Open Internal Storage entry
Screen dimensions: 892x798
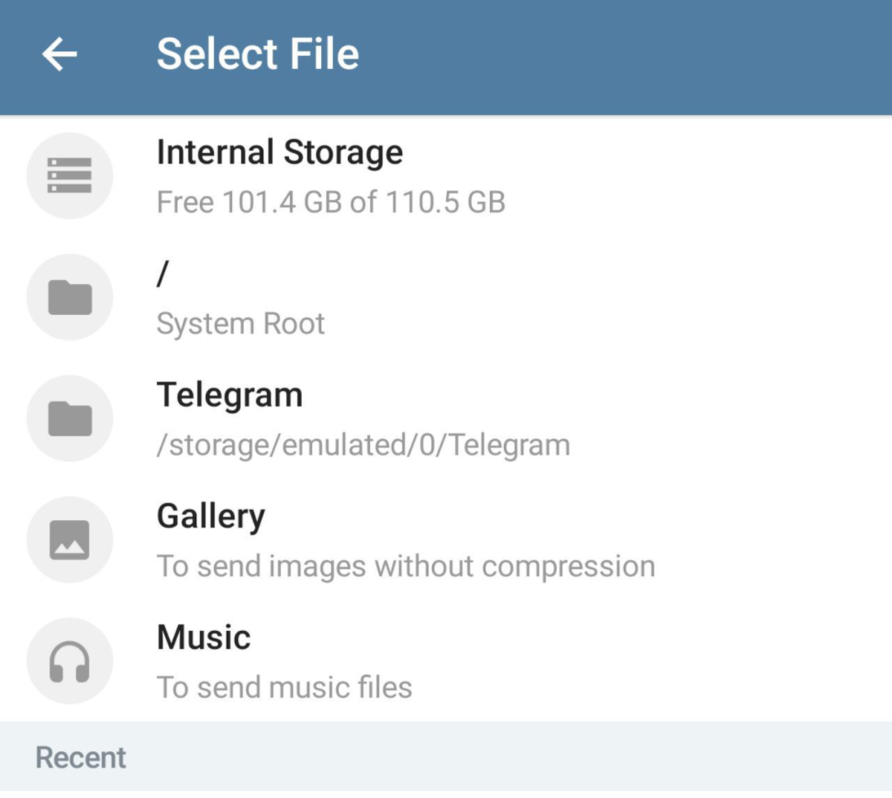[279, 152]
